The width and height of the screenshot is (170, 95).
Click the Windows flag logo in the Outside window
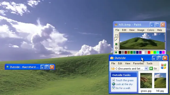[x=164, y=66]
